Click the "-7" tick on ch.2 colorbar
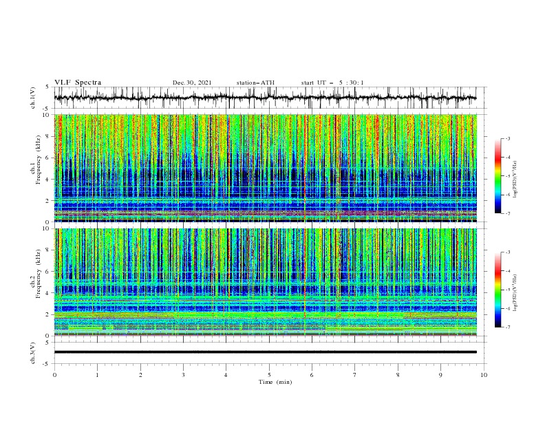Viewport: 545px width, 421px height. pos(508,327)
